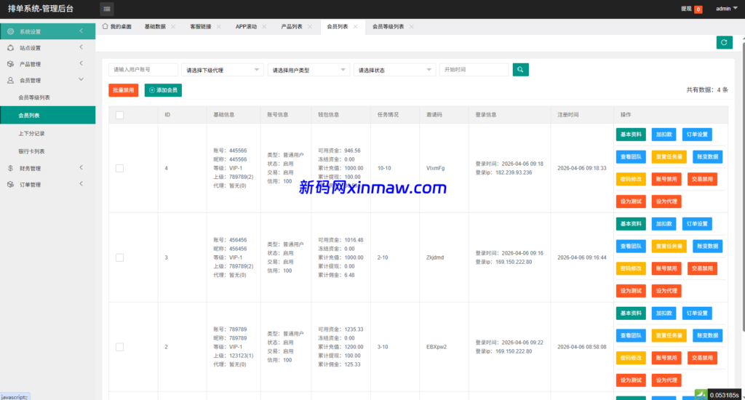Click registration time 2026-04-06 09:16:44
The height and width of the screenshot is (400, 745).
pos(581,257)
